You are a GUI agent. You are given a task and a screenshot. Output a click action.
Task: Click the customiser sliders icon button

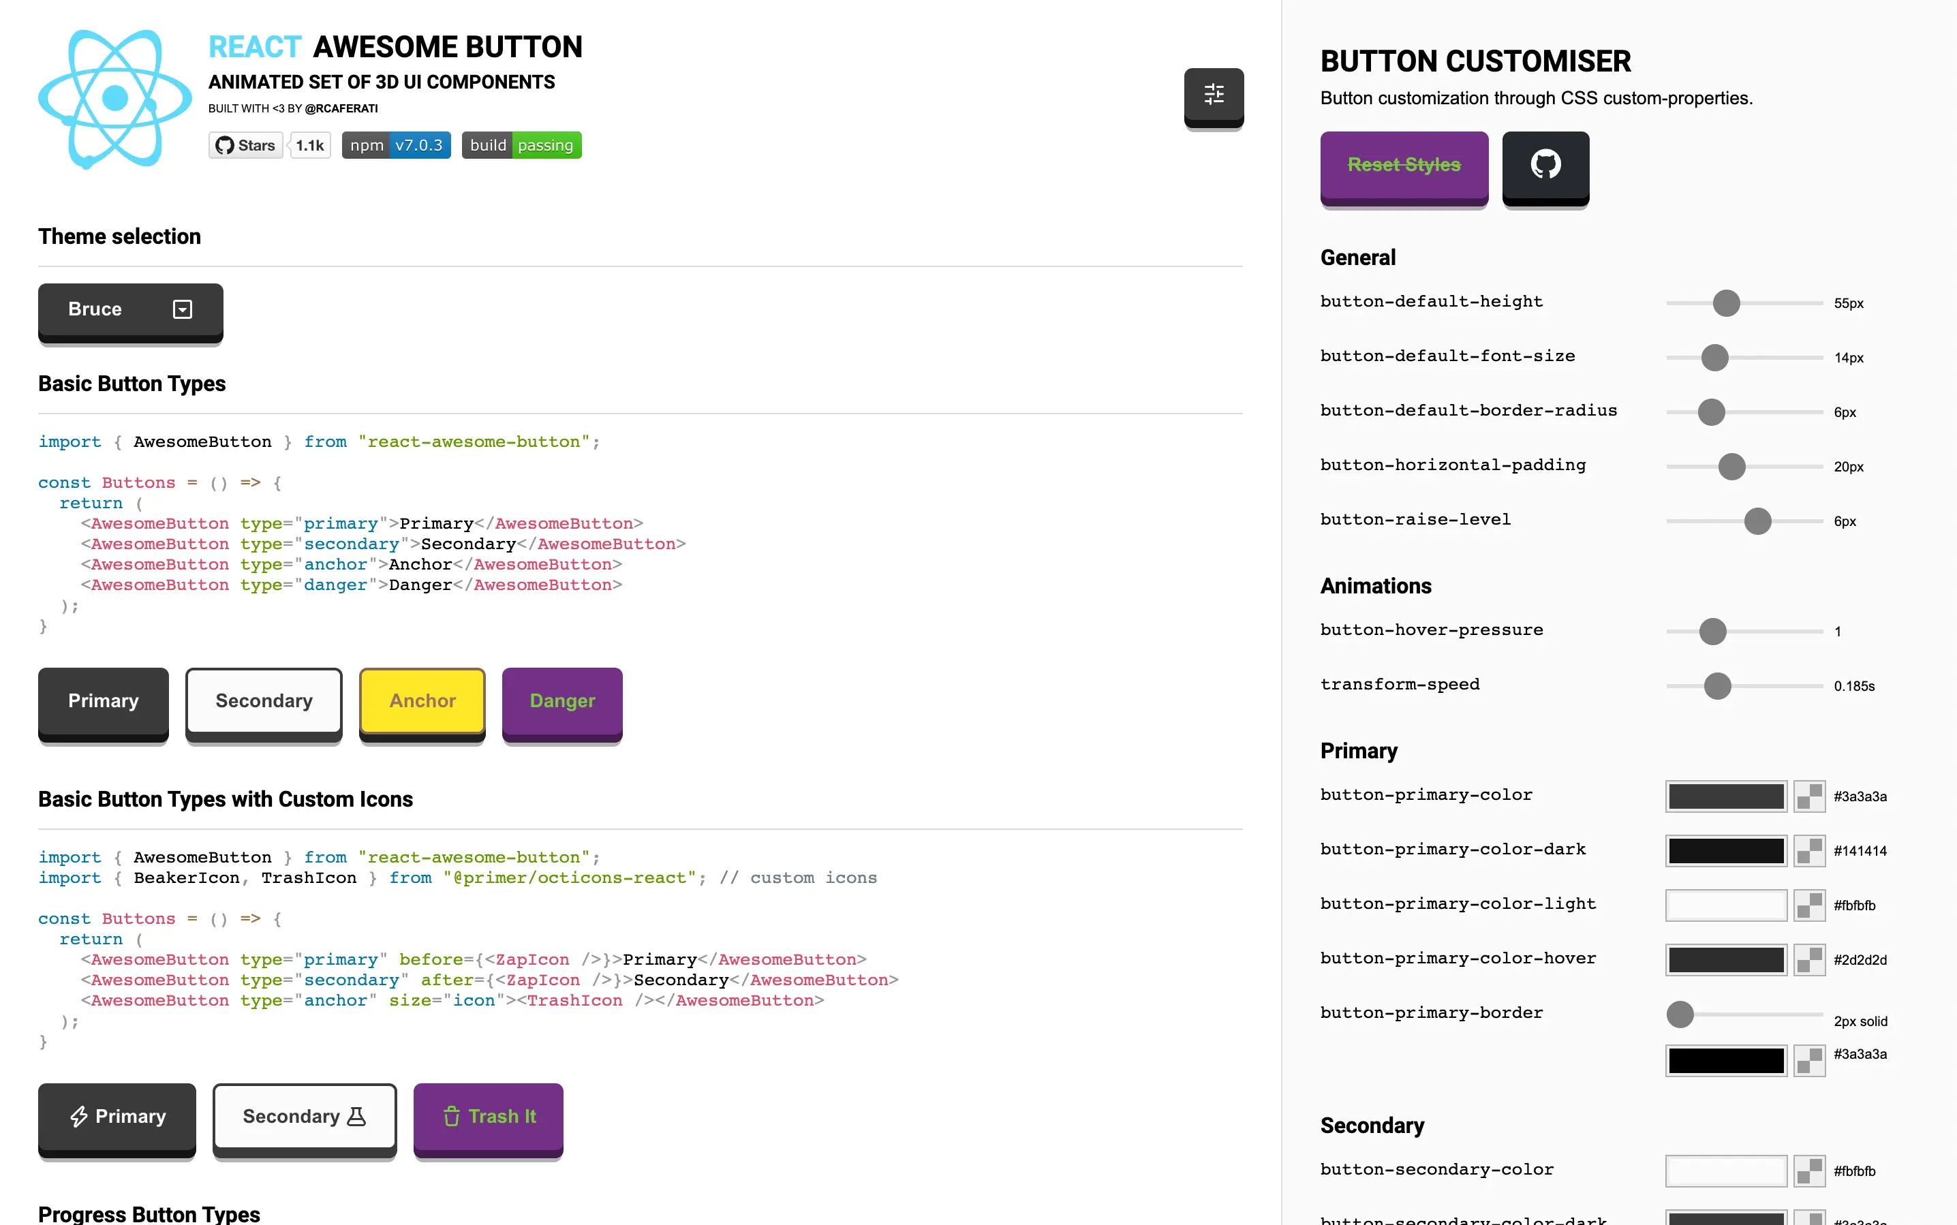pos(1213,95)
